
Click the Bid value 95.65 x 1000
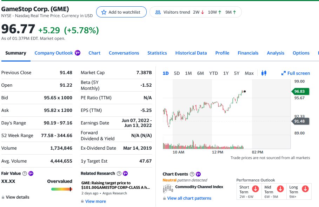(x=58, y=98)
